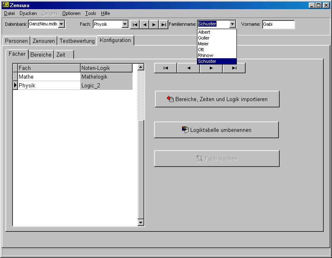Minimize the Zensura window
Screen dimensions: 332x258
pos(312,5)
